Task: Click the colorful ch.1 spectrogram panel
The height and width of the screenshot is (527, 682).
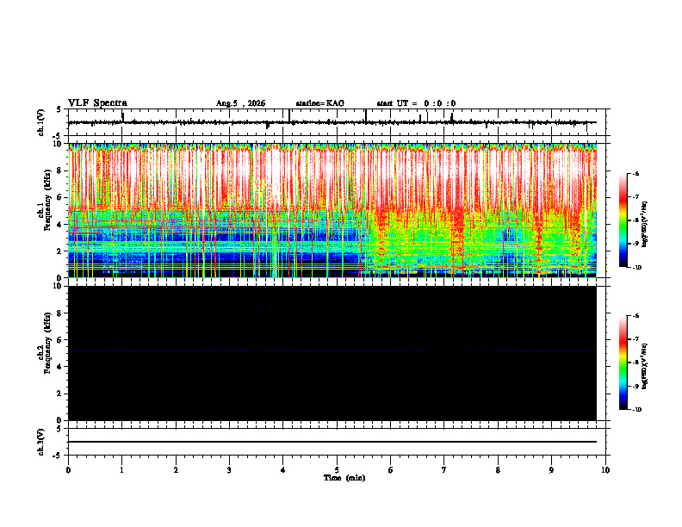Action: pos(332,210)
